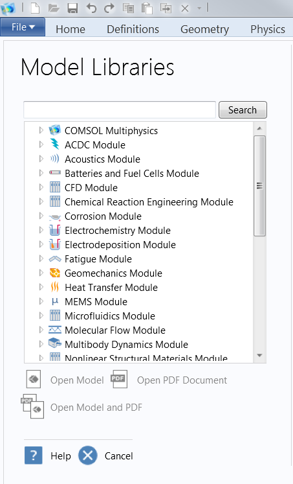Expand the Electrochemistry Module node
Viewport: 293px width, 484px height.
(41, 230)
